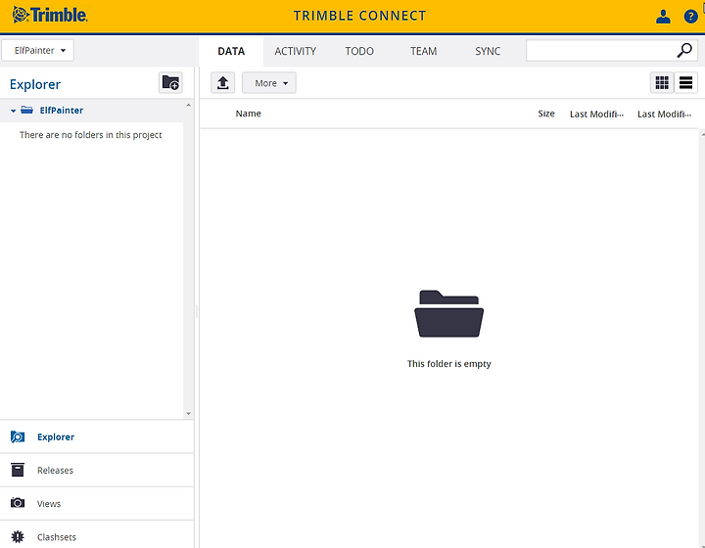Open the More actions dropdown
The image size is (705, 548).
269,82
